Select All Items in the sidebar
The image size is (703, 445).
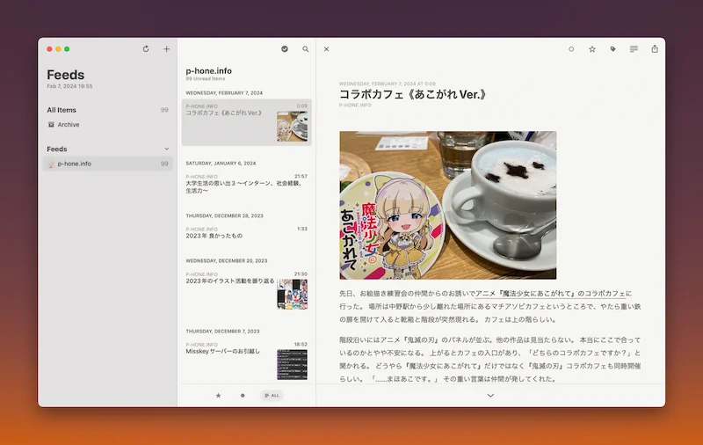tap(62, 110)
